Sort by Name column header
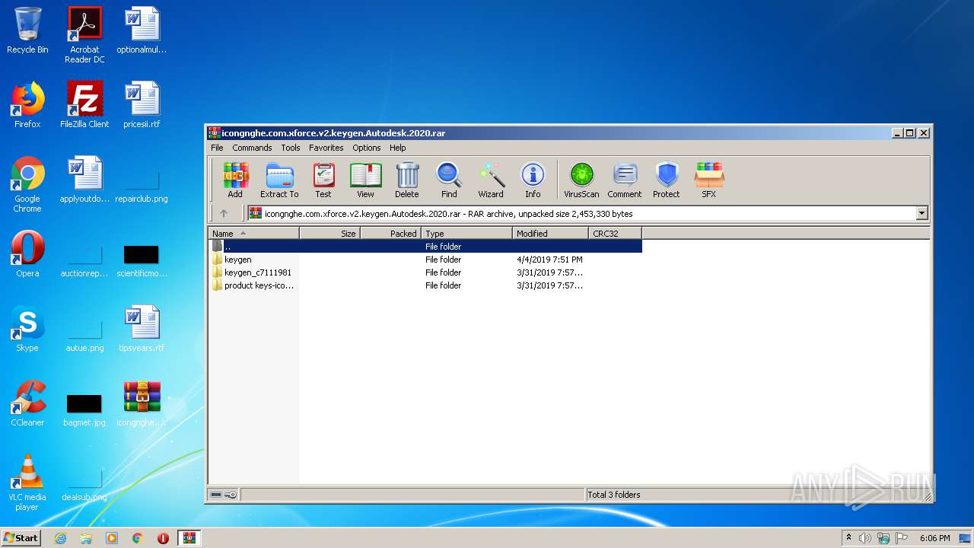The height and width of the screenshot is (548, 974). tap(254, 234)
